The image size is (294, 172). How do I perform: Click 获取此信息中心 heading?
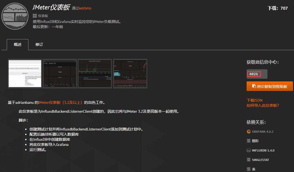click(263, 62)
